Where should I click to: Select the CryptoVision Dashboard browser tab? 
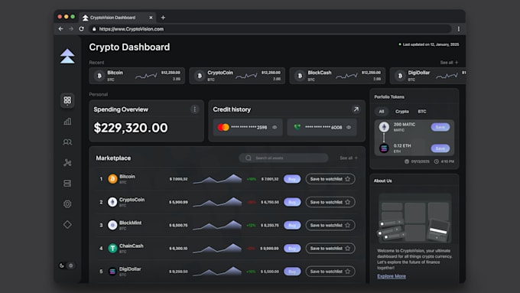tap(118, 18)
